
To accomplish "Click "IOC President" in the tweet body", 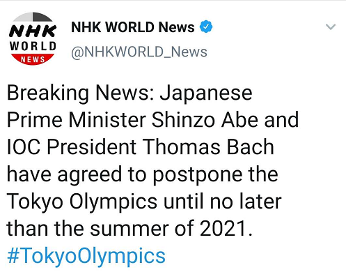I will [x=72, y=147].
